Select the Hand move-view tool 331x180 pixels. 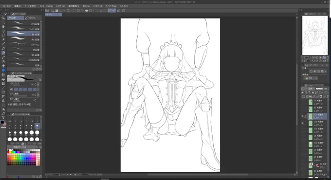3,27
